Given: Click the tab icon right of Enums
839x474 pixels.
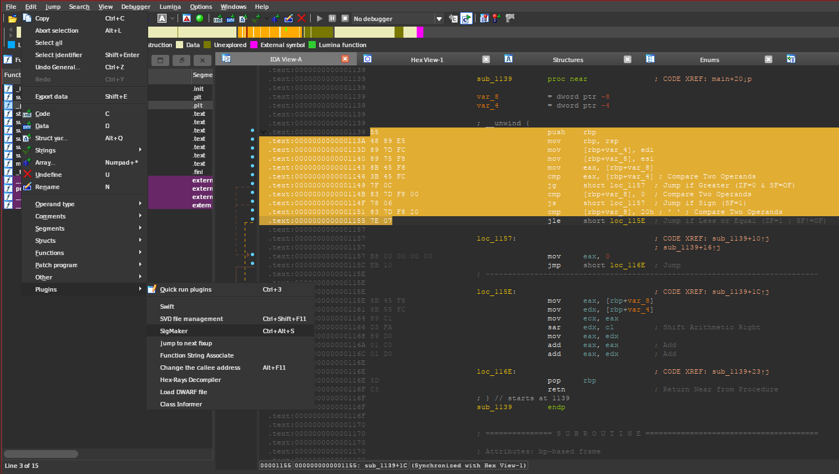Looking at the screenshot, I should point(791,59).
